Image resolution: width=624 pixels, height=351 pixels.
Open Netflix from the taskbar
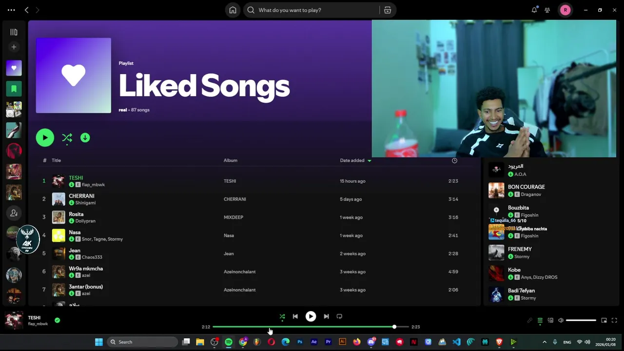[x=414, y=342]
